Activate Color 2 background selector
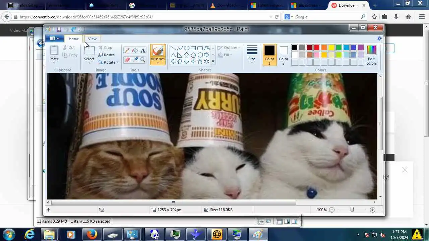Image resolution: width=429 pixels, height=241 pixels. (284, 55)
